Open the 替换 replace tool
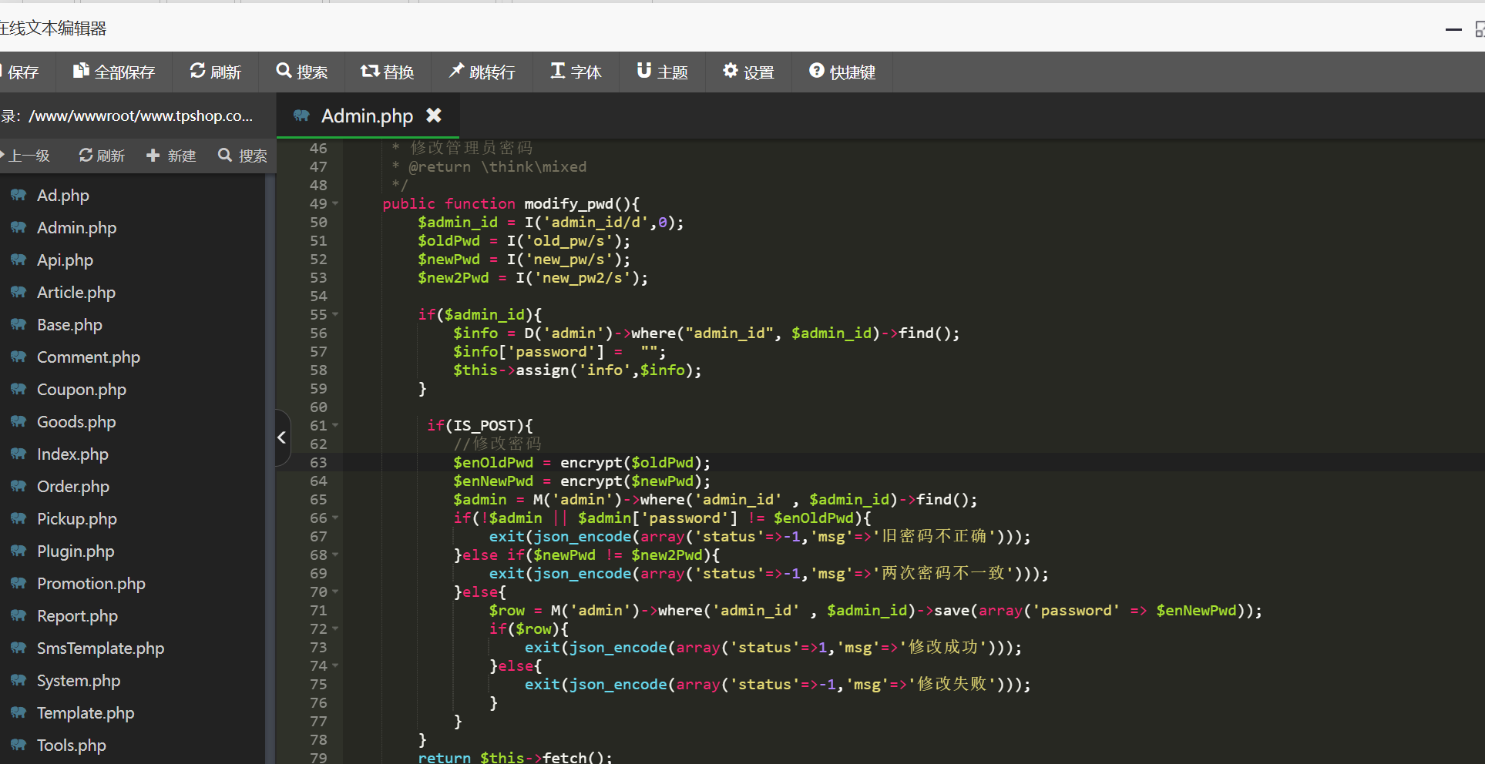This screenshot has width=1485, height=764. pos(398,72)
